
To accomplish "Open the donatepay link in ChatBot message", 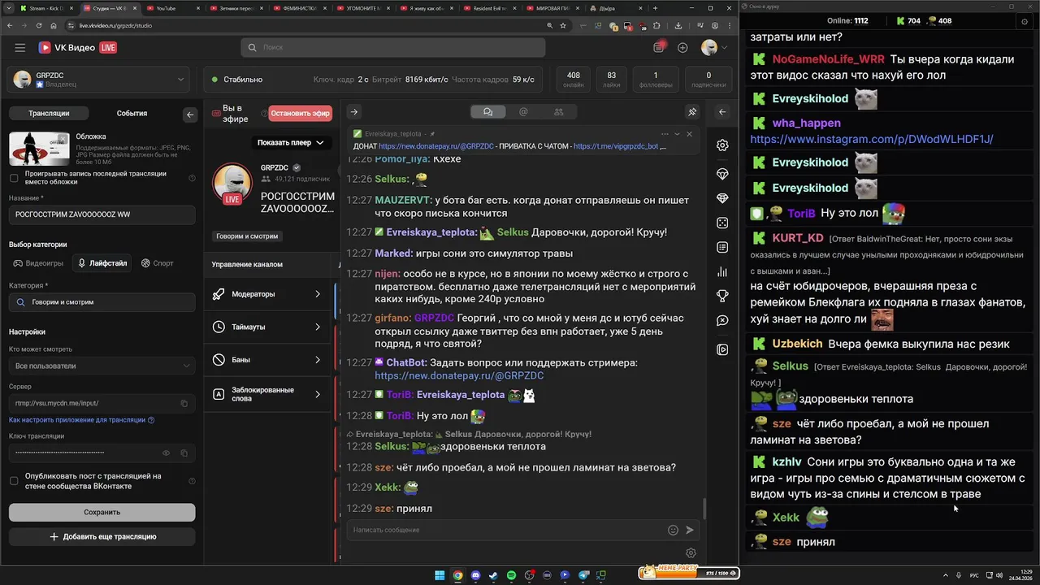I will pos(459,376).
